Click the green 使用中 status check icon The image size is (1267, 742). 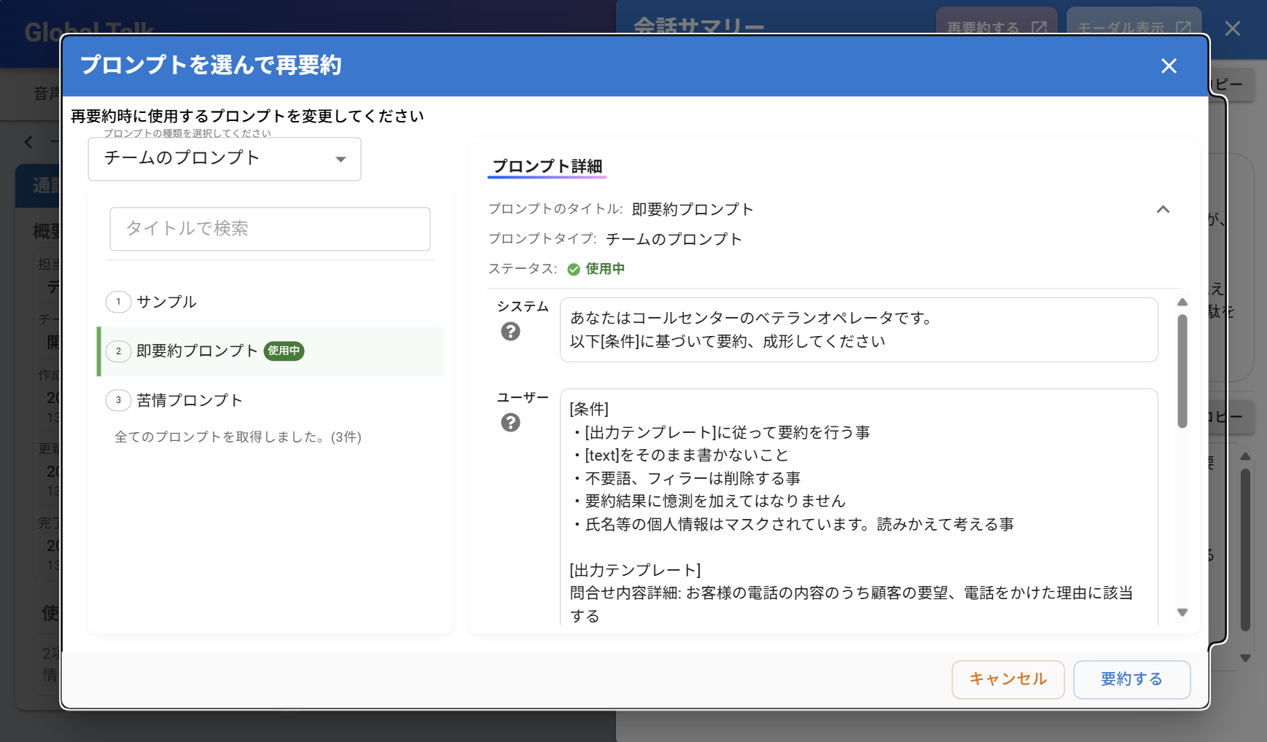[x=574, y=270]
